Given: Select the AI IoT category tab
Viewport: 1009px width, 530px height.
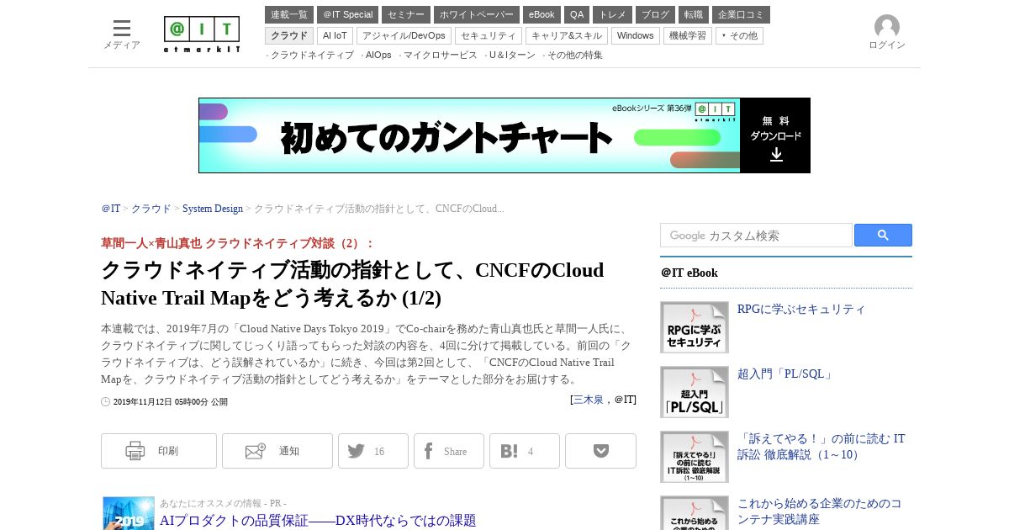Looking at the screenshot, I should 335,36.
